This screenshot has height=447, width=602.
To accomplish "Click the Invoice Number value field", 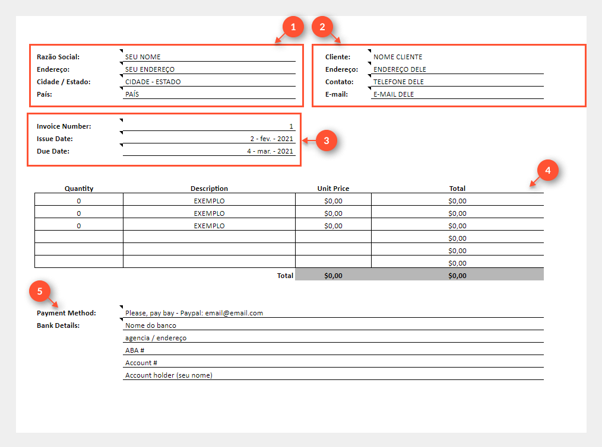I will pos(208,126).
